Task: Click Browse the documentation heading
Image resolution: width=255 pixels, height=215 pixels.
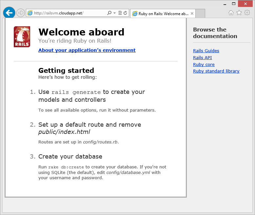Action: (215, 33)
